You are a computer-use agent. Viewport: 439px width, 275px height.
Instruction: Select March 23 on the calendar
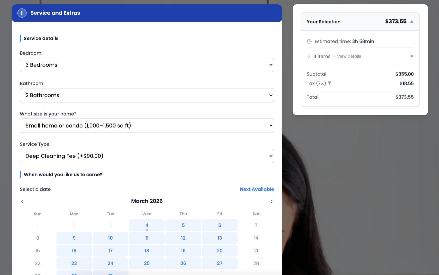[x=74, y=263]
